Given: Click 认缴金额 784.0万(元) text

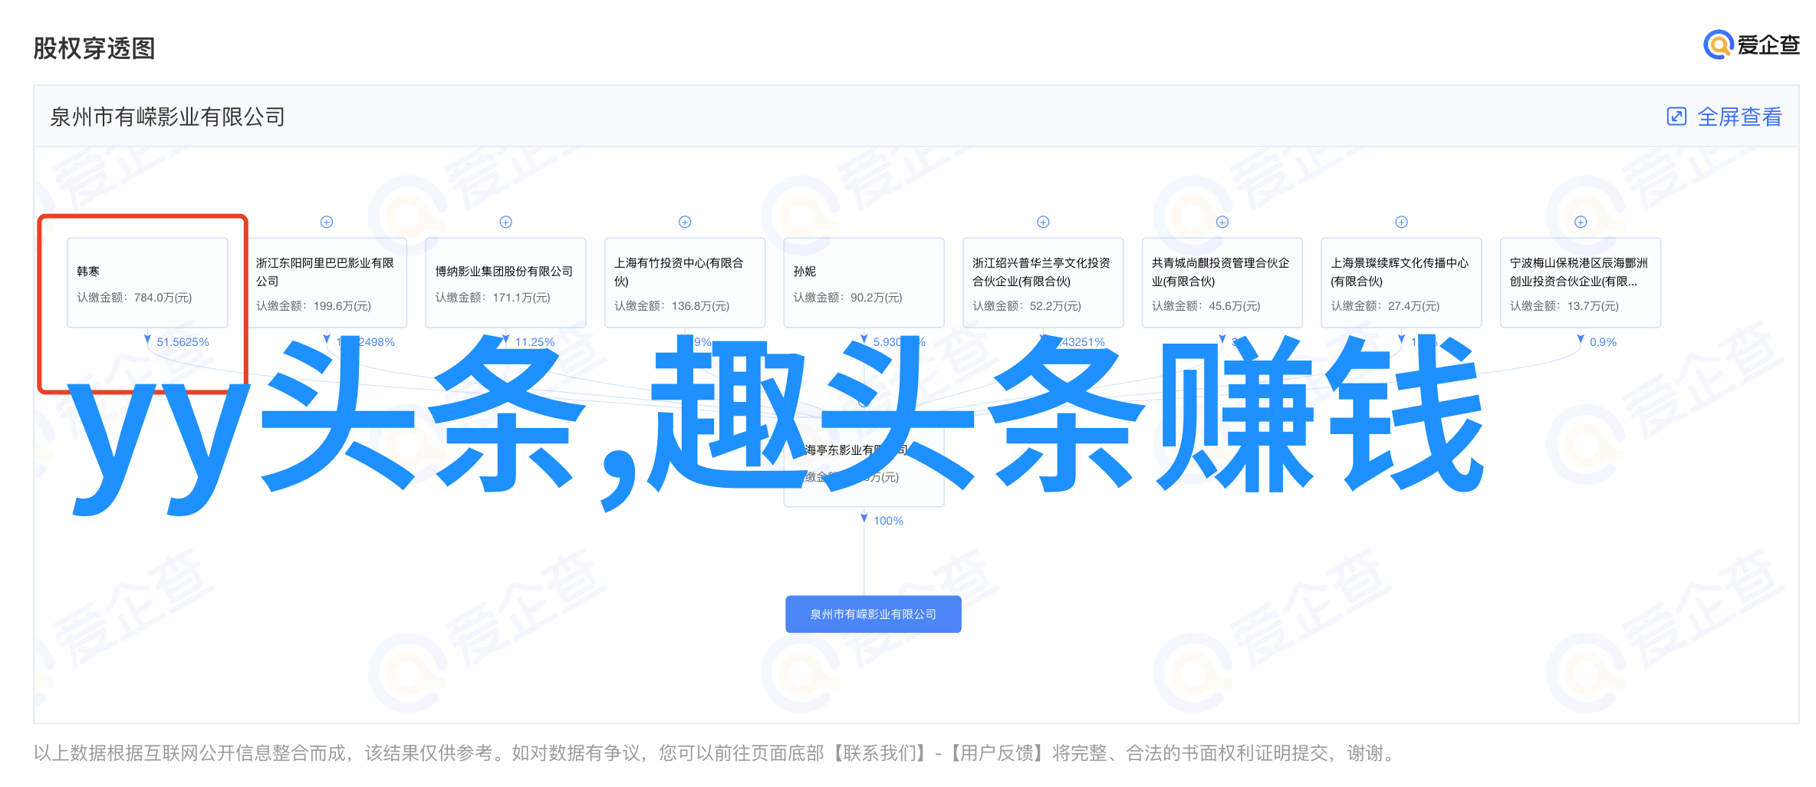Looking at the screenshot, I should (134, 298).
